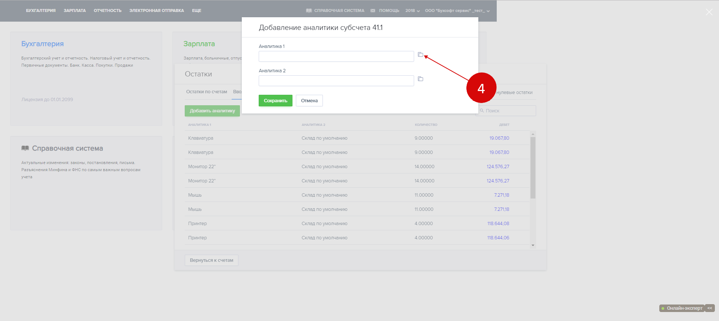Screen dimensions: 719x321
Task: Open folder picker for Аналитика 2
Action: [421, 79]
